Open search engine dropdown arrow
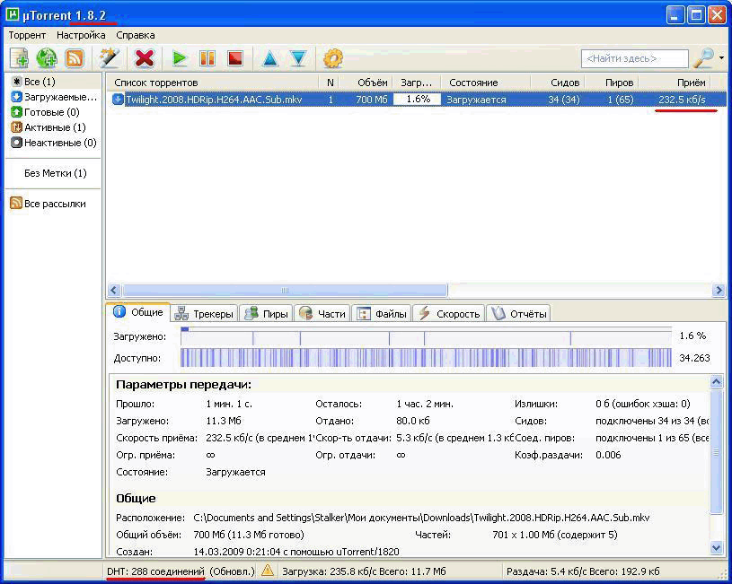 [x=722, y=58]
